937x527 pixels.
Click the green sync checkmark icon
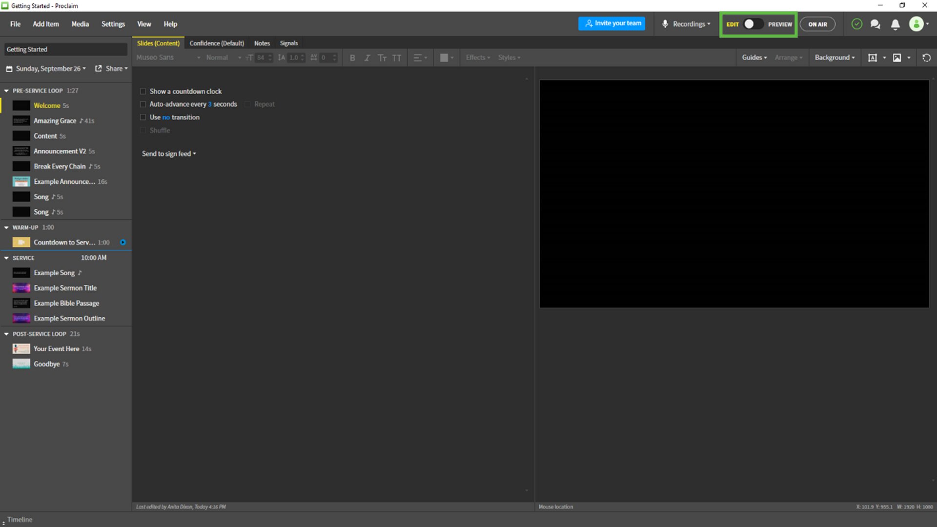click(x=856, y=24)
